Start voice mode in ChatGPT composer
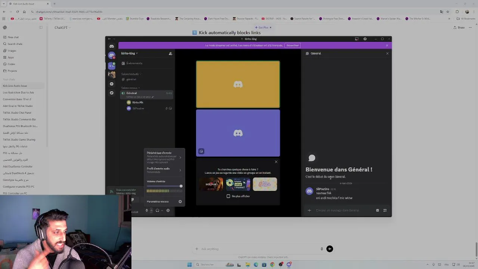Screen dimensions: 478x269 tap(330, 249)
